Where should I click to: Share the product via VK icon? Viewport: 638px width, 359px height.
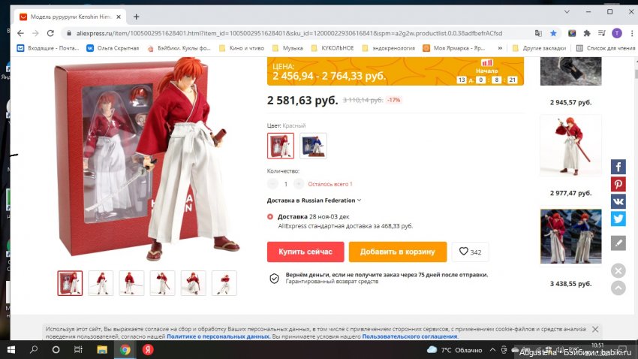pos(618,201)
